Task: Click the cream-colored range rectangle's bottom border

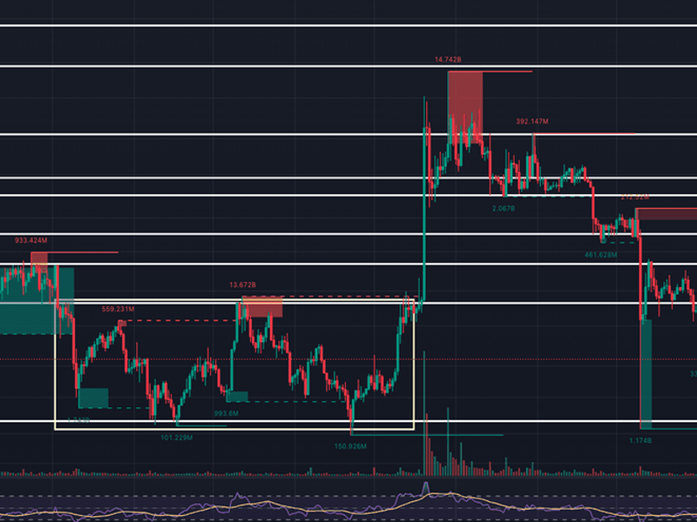Action: 233,429
